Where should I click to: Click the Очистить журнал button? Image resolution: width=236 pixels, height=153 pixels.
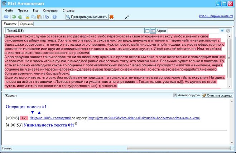[x=217, y=95]
